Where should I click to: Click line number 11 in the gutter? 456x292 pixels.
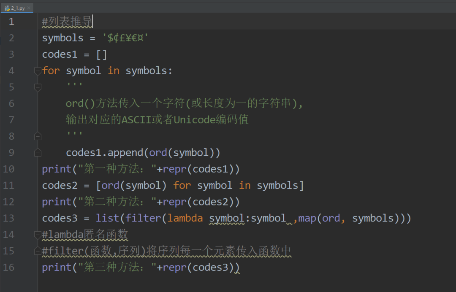8,185
